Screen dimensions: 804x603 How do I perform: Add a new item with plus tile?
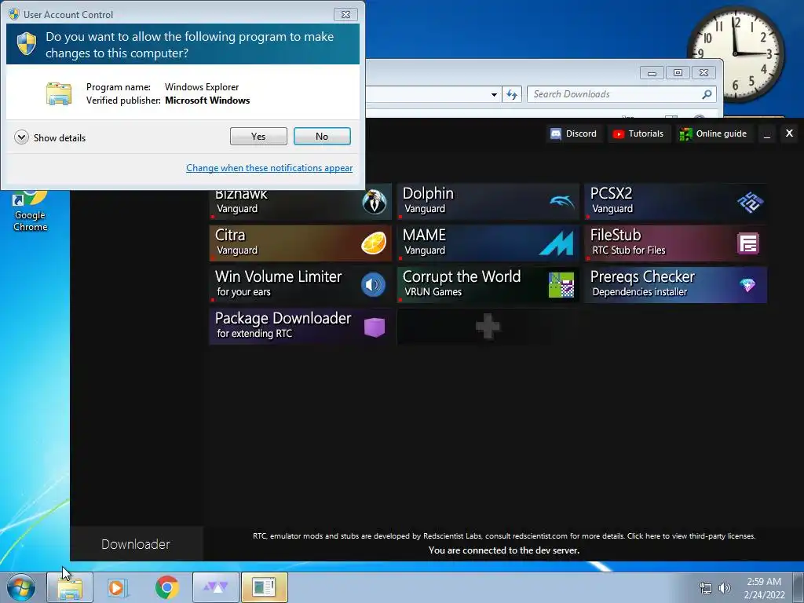pos(488,326)
